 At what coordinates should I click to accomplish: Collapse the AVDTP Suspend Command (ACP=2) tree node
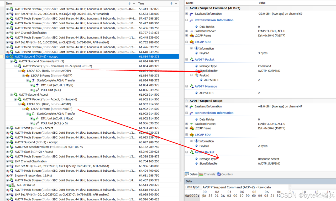point(11,61)
